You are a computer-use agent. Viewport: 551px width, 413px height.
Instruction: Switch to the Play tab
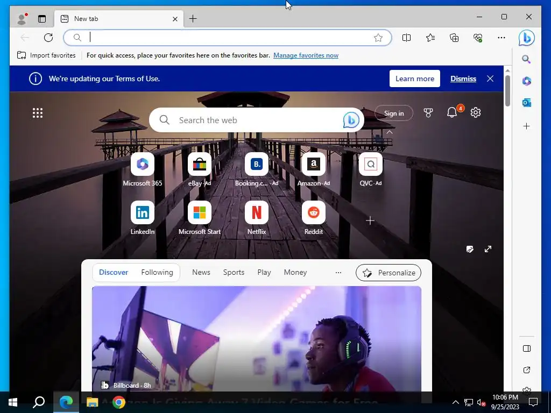(x=264, y=272)
